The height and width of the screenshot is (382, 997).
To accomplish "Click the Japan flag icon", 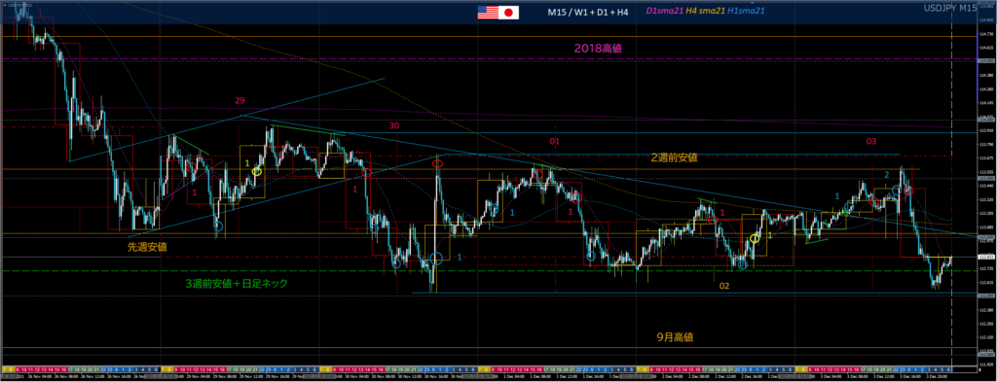I will (508, 13).
